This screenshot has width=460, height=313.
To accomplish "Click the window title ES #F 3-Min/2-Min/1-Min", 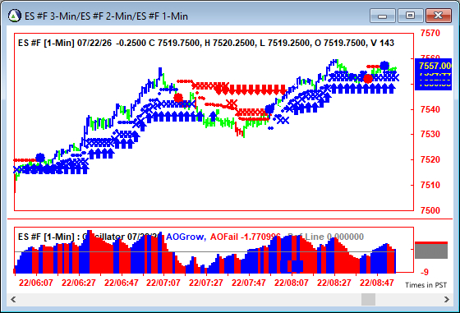I will 106,16.
